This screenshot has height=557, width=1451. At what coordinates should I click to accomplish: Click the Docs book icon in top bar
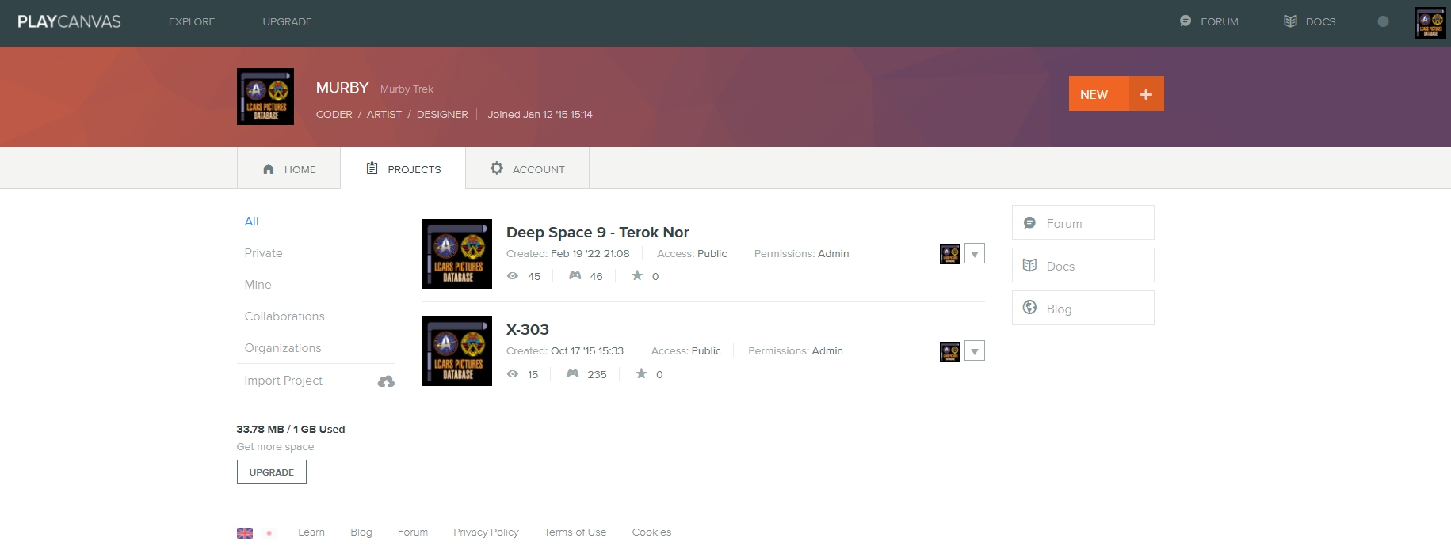pos(1290,21)
